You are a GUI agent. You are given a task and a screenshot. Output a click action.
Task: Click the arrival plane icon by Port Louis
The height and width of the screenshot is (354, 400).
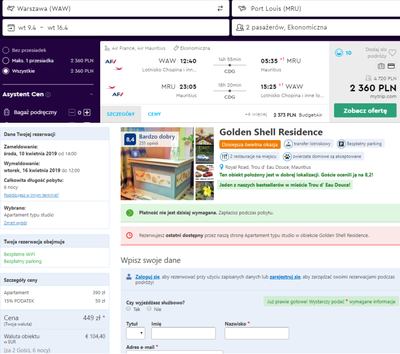coord(242,8)
